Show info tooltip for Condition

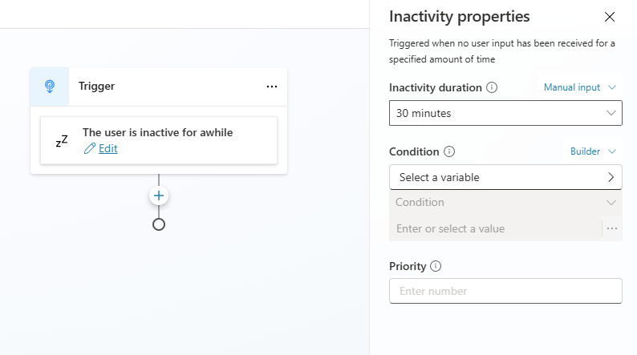449,151
